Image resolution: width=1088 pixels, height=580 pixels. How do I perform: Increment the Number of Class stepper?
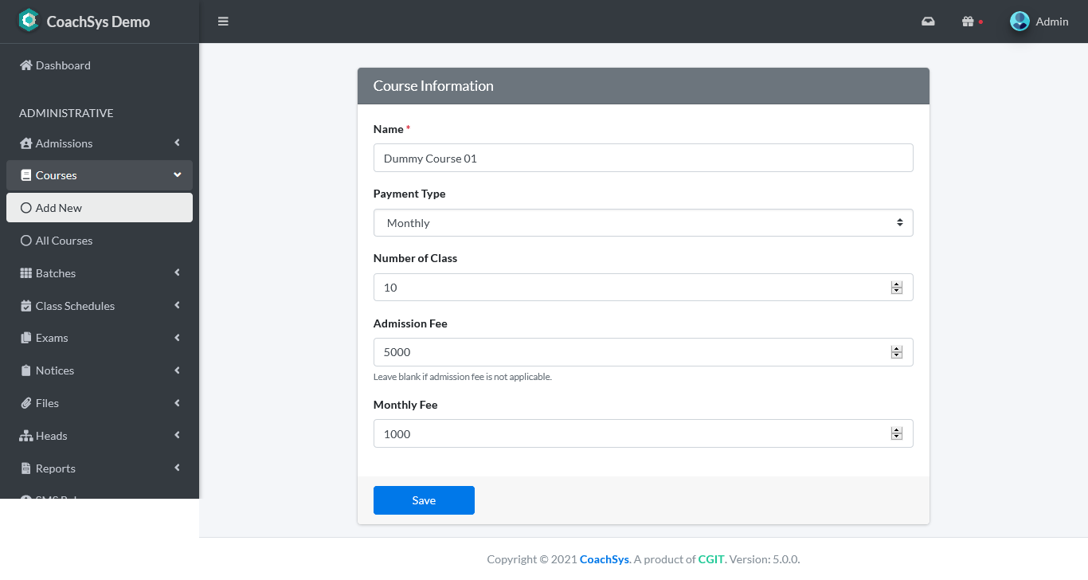coord(897,284)
